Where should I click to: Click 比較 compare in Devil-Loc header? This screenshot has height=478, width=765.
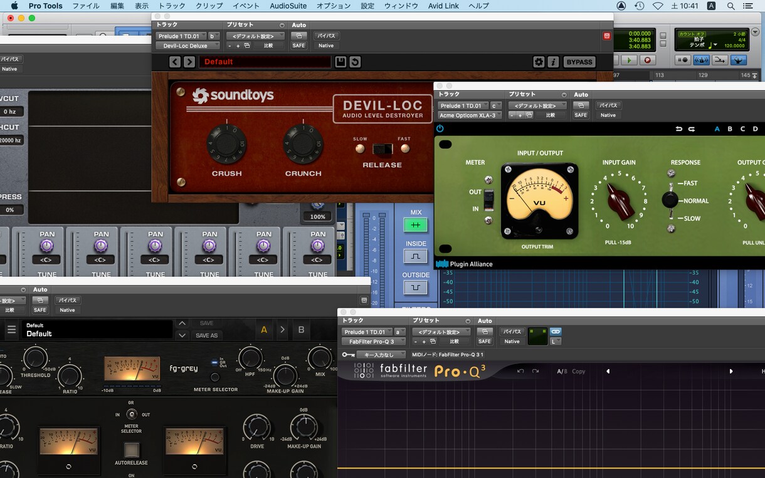click(x=268, y=46)
